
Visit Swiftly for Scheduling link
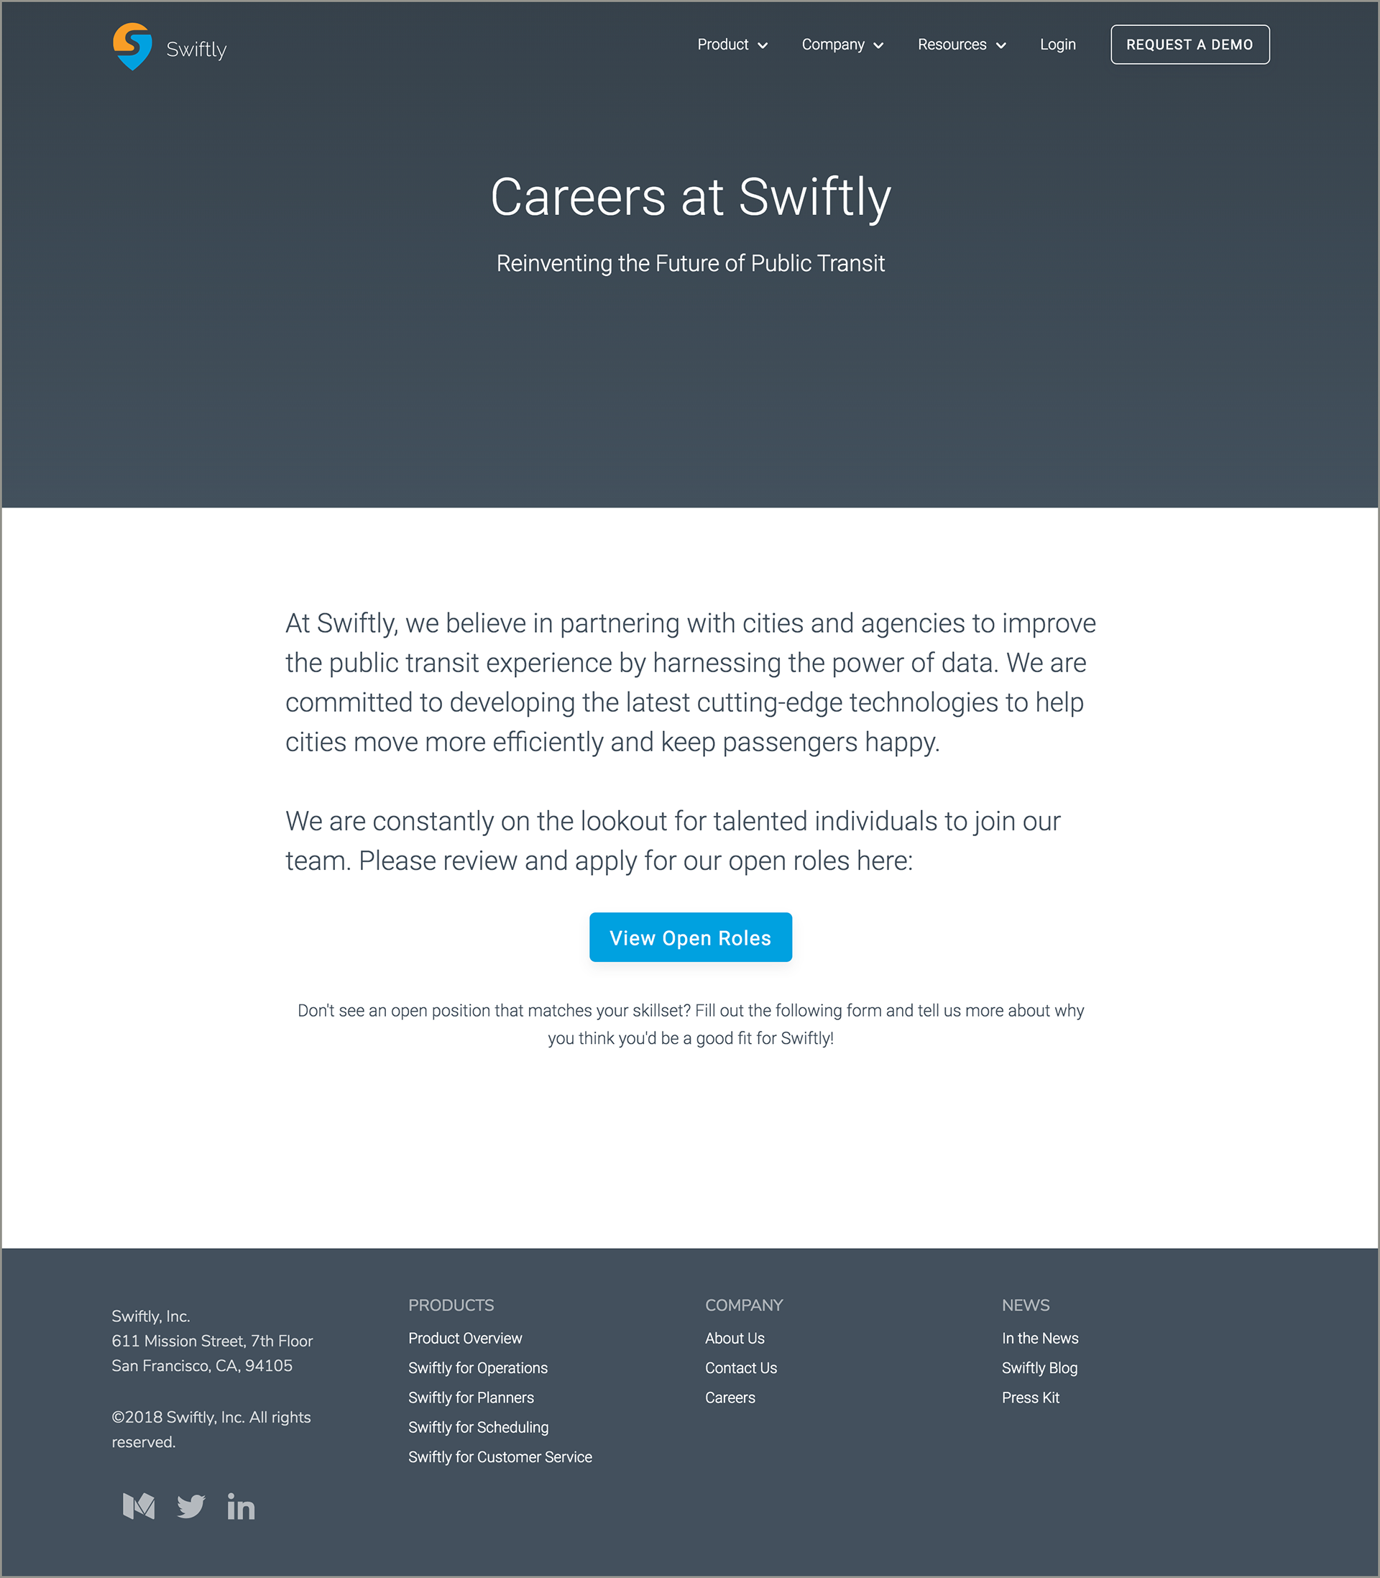478,1427
